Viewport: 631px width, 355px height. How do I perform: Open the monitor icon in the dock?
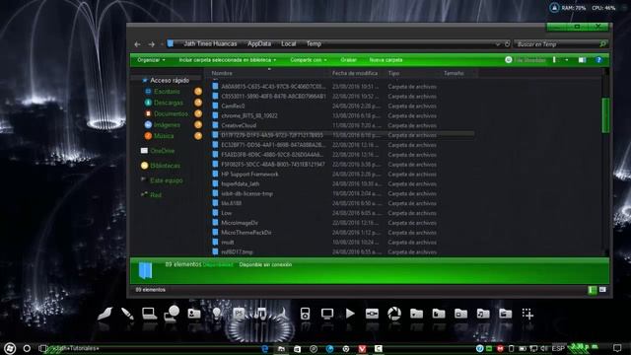click(327, 314)
